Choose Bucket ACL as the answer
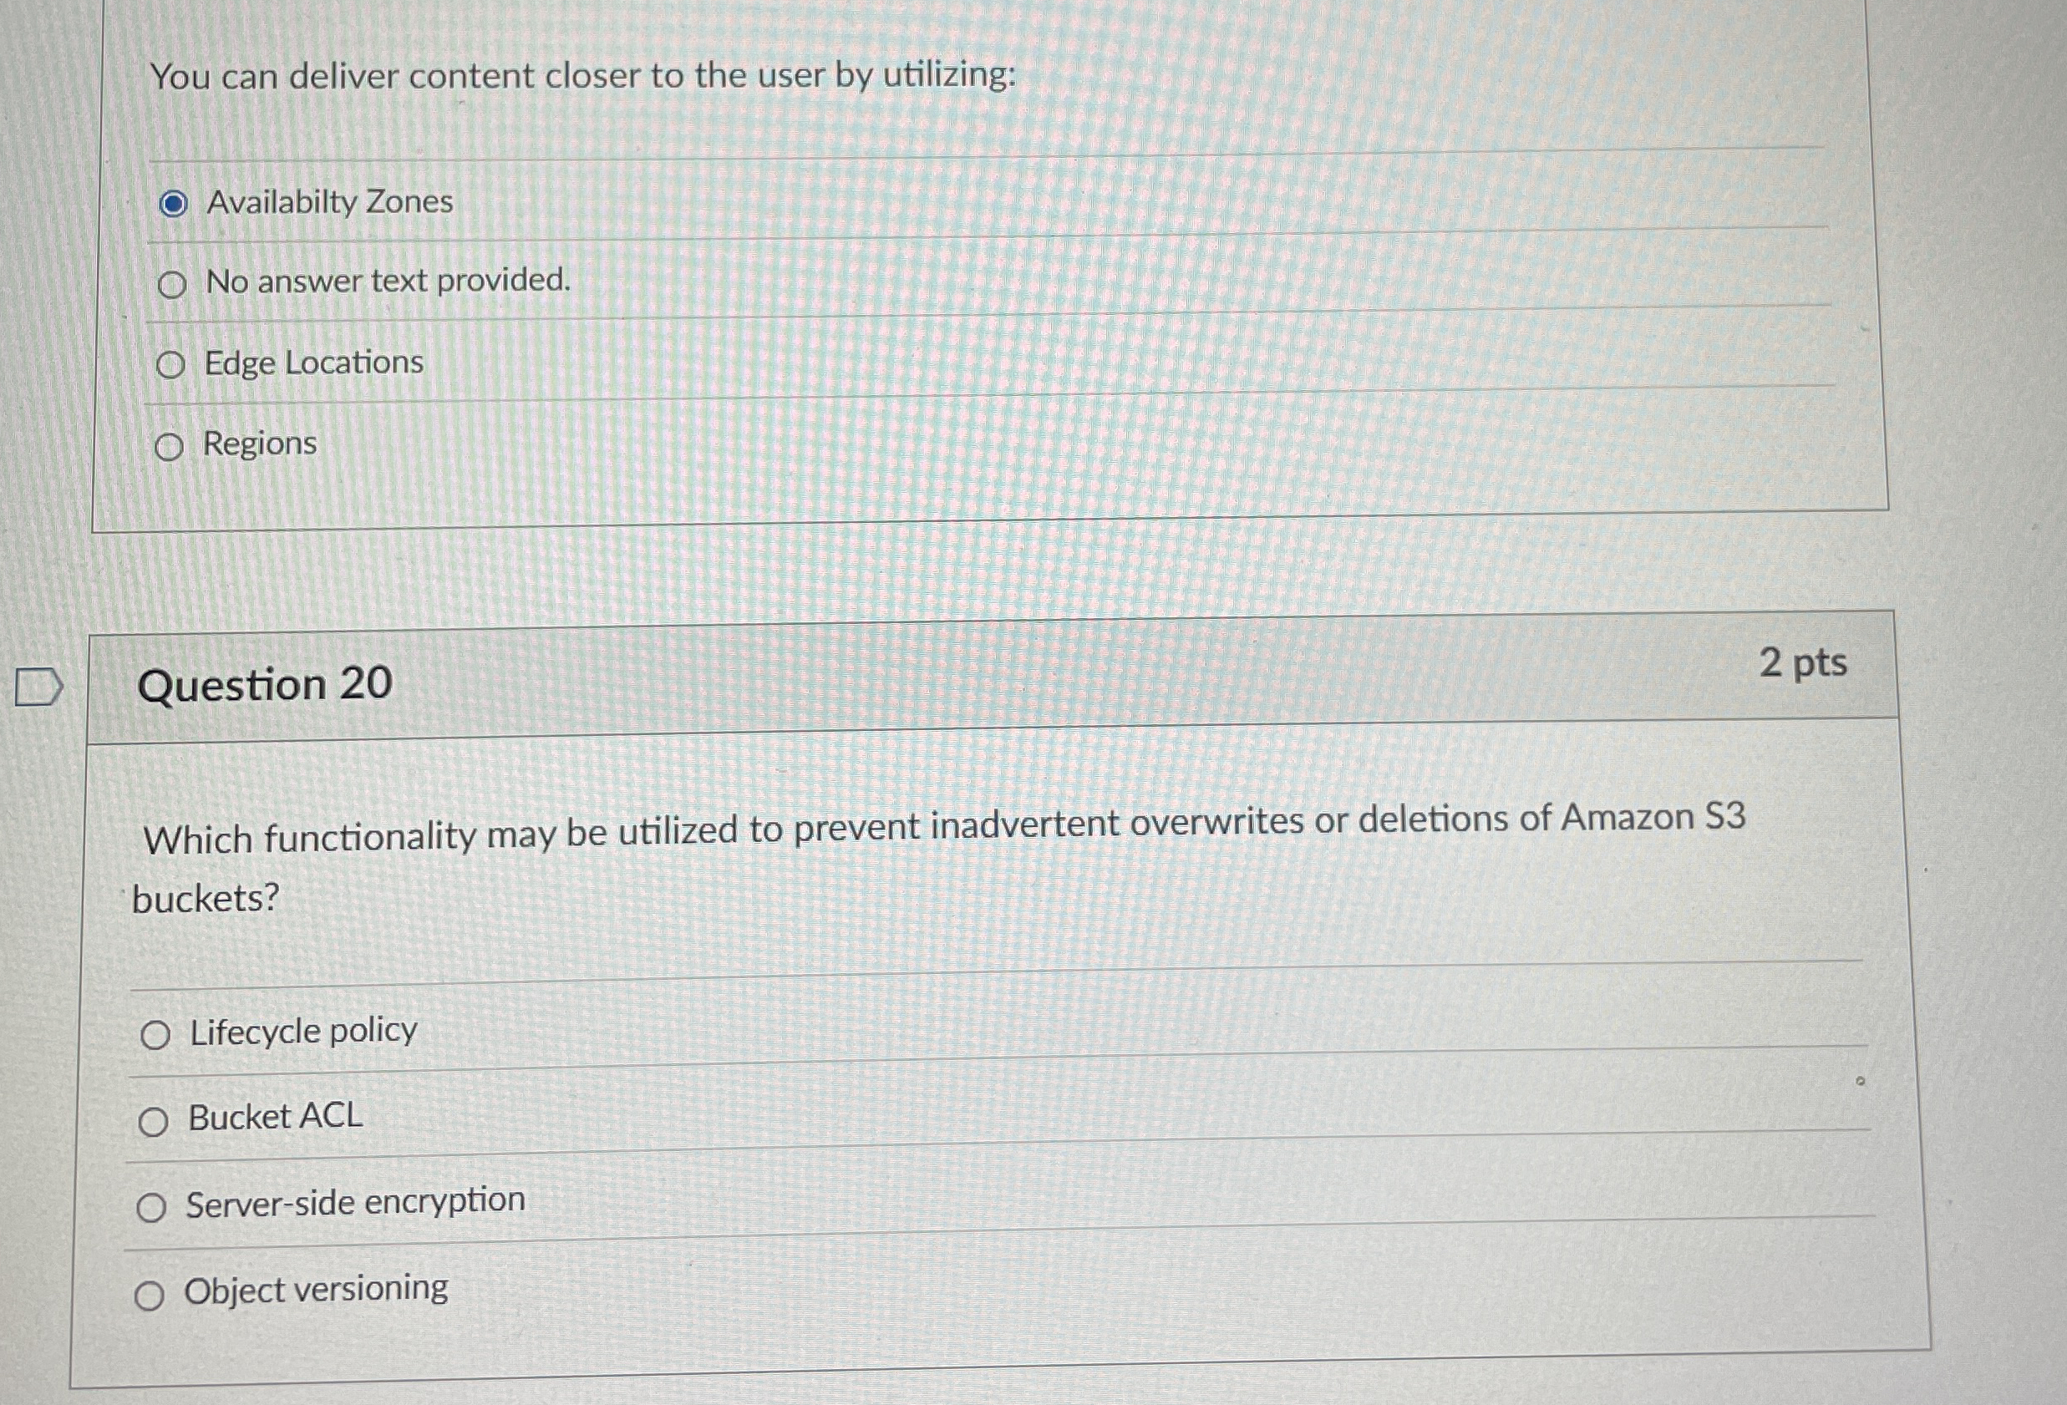Image resolution: width=2067 pixels, height=1405 pixels. (153, 1119)
